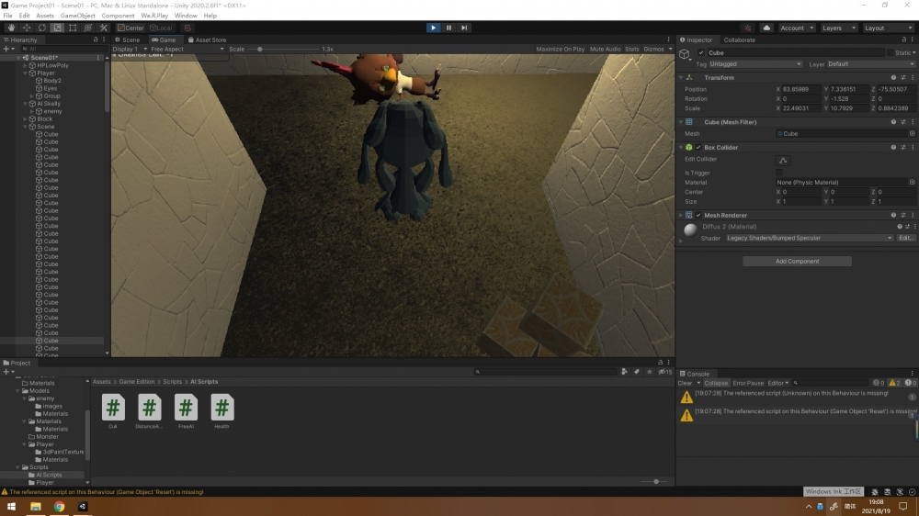
Task: Open the Layout dropdown
Action: pyautogui.click(x=888, y=28)
